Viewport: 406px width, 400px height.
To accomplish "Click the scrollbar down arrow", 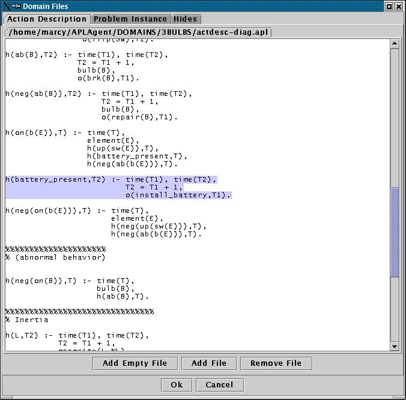I will [395, 346].
